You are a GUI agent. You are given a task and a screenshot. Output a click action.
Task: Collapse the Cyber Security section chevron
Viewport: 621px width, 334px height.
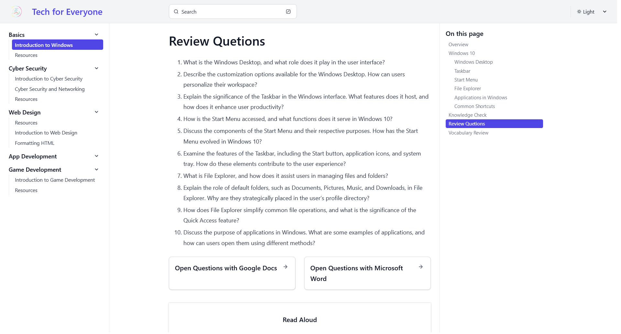click(x=96, y=68)
